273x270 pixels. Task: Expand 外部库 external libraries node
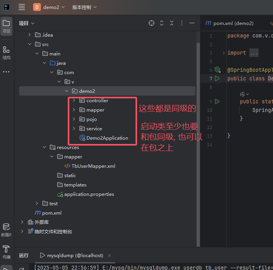[x=22, y=222]
